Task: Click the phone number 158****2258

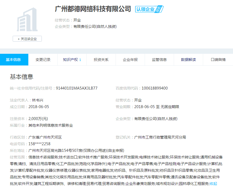Action: click(39, 144)
